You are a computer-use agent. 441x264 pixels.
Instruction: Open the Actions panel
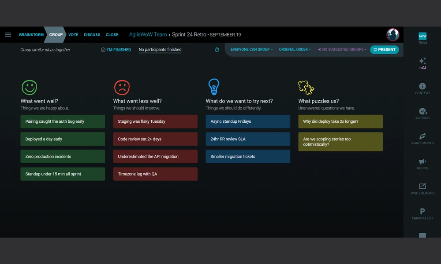coord(422,114)
